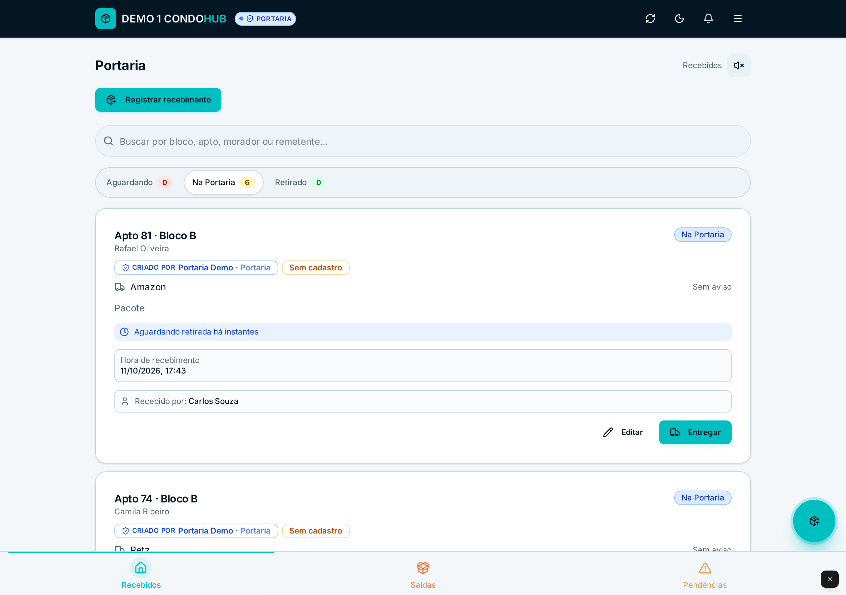Viewport: 846px width, 595px height.
Task: Open the hamburger menu
Action: point(737,19)
